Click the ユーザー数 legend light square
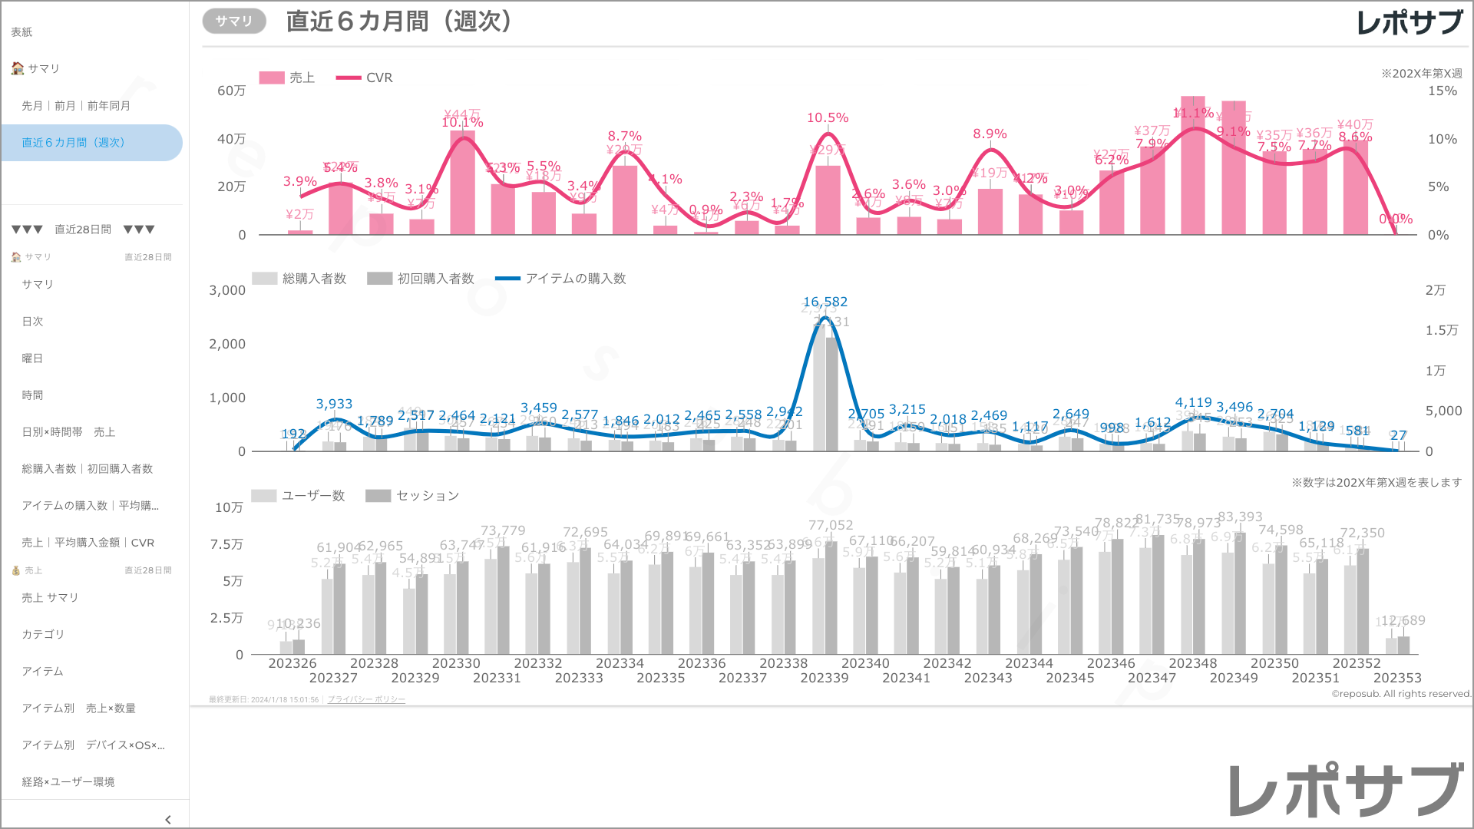1474x829 pixels. pos(263,496)
